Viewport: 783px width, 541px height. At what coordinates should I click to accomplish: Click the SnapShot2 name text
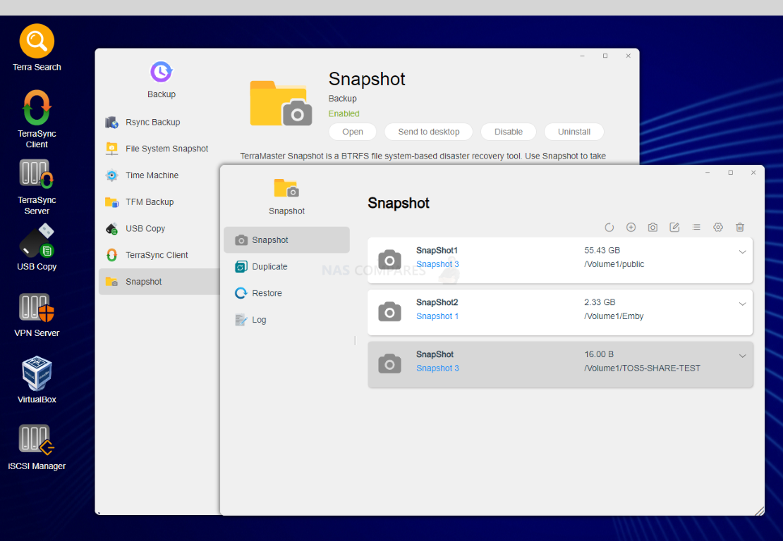(437, 302)
